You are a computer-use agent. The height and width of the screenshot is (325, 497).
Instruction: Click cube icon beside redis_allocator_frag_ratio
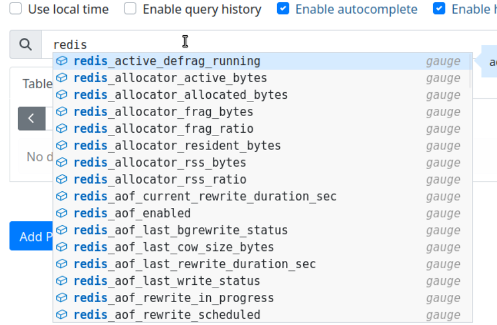pyautogui.click(x=62, y=128)
